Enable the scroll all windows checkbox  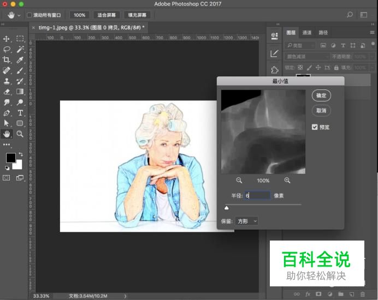point(29,15)
